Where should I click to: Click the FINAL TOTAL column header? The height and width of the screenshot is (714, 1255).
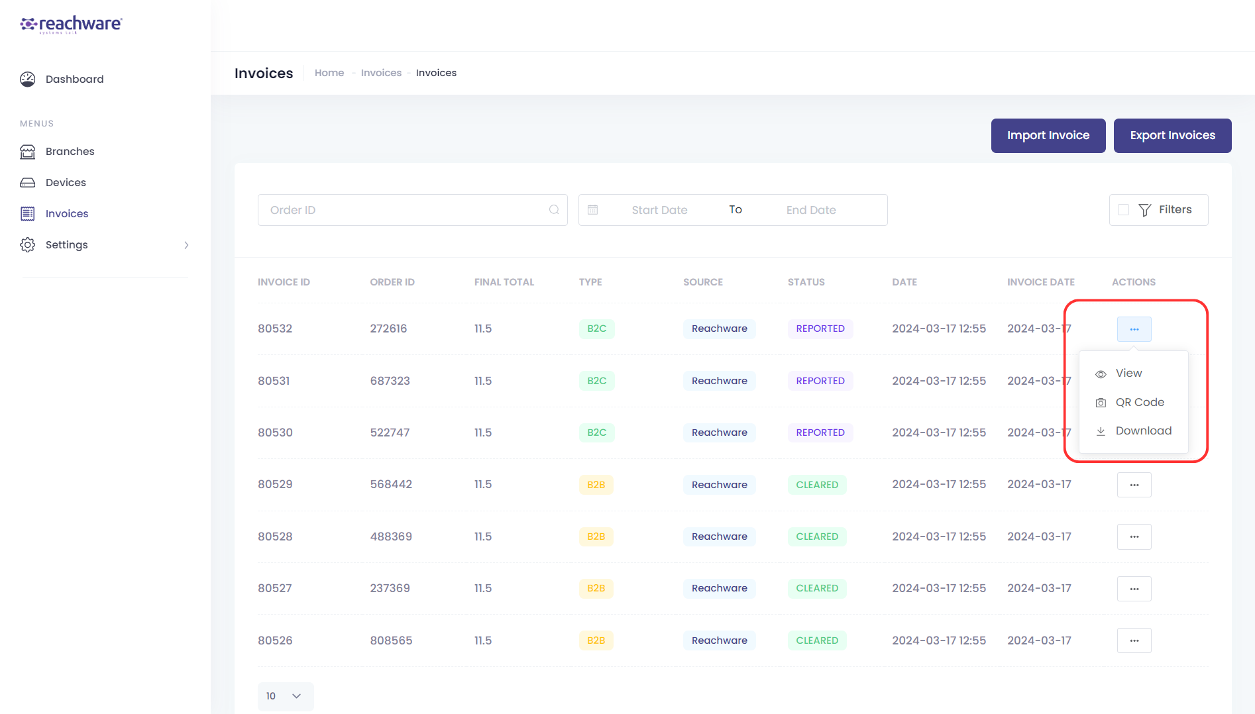coord(504,282)
